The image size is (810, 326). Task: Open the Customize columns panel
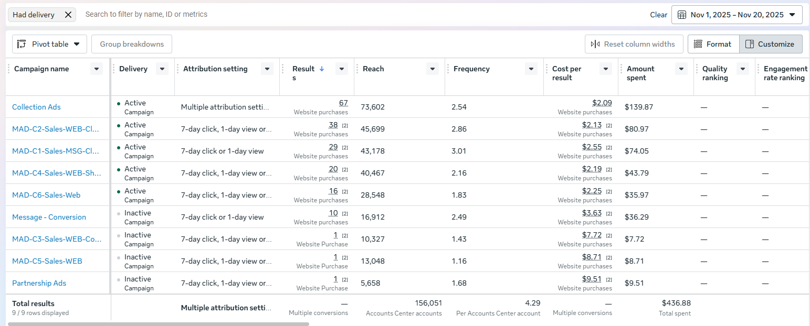pyautogui.click(x=771, y=44)
